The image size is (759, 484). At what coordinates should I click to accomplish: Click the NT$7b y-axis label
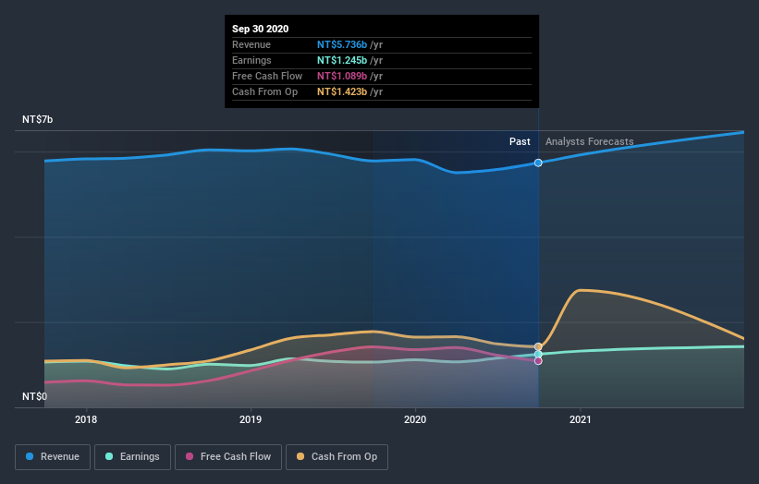pos(37,119)
